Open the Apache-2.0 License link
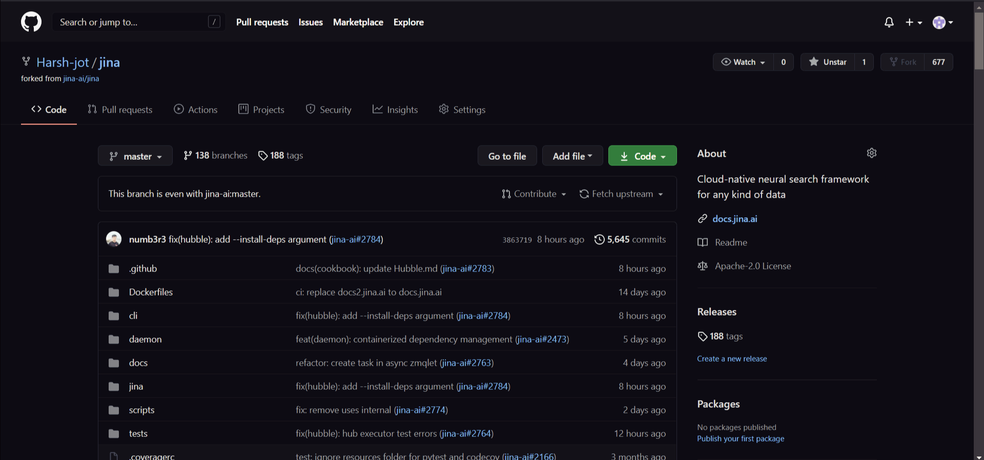Screen dimensions: 984x460 [x=753, y=266]
